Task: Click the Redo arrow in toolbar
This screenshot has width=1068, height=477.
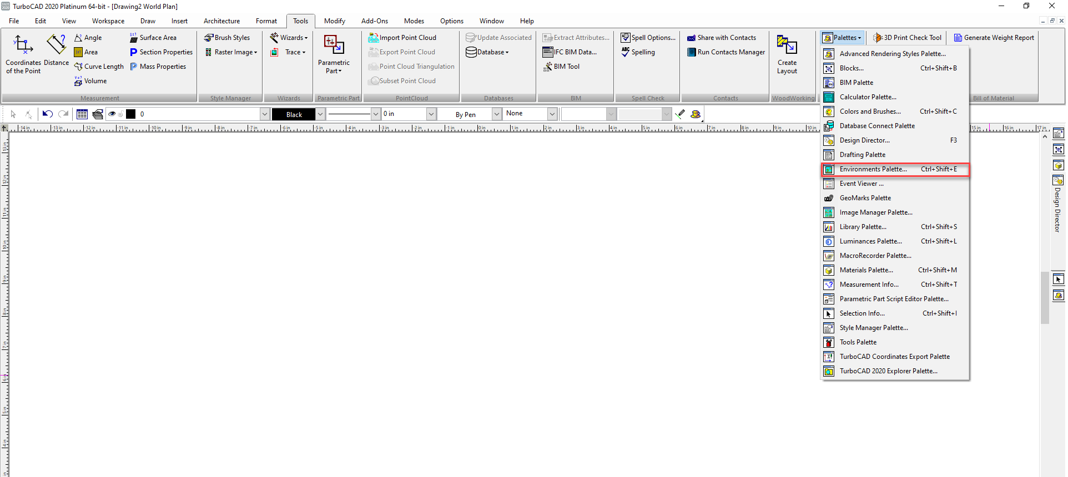Action: (x=63, y=114)
